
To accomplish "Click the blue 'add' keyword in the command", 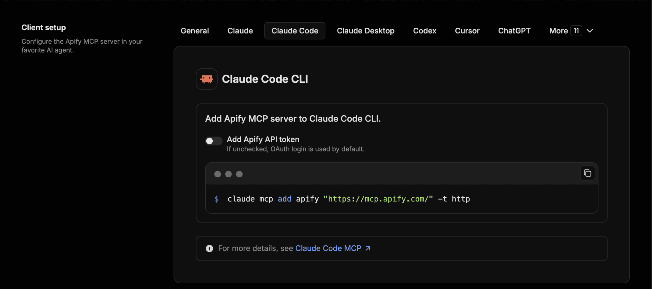I will click(285, 199).
